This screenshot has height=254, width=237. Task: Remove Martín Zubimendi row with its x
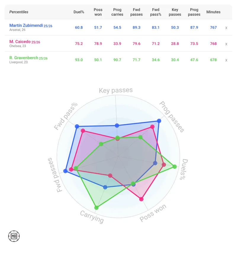(x=226, y=28)
